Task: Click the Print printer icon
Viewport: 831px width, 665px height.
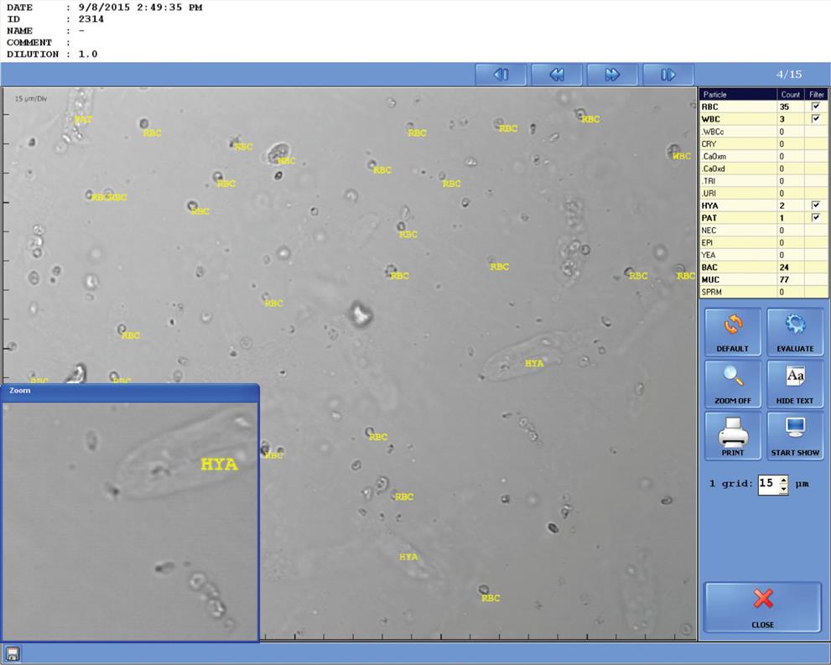Action: [x=732, y=430]
